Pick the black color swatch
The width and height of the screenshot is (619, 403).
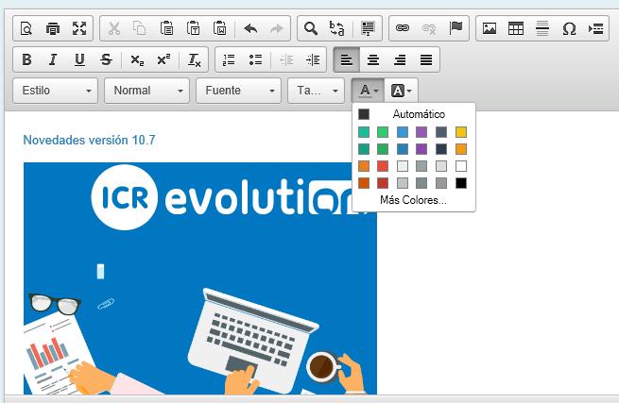coord(460,183)
